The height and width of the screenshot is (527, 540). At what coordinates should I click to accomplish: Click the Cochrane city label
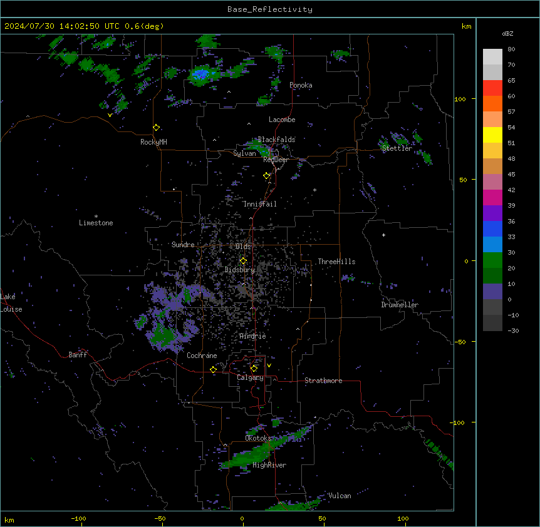202,356
